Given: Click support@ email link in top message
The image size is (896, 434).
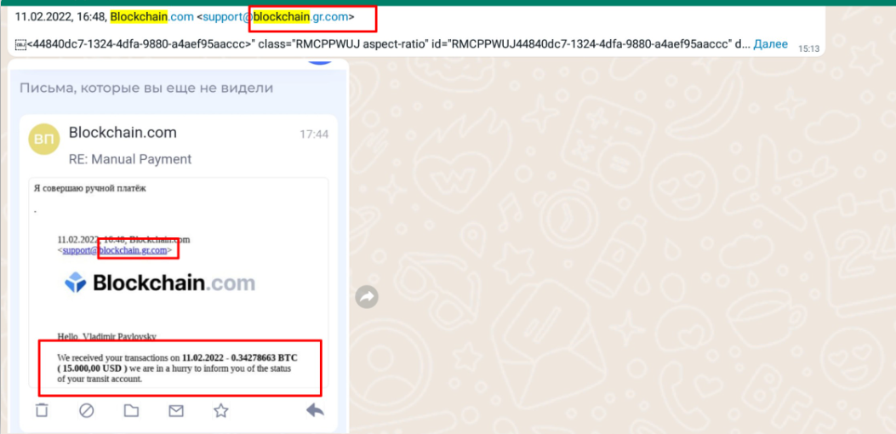Looking at the screenshot, I should click(x=276, y=17).
